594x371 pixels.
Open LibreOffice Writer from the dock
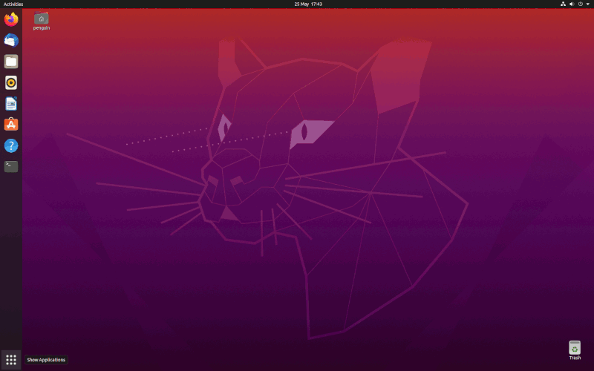(x=11, y=103)
